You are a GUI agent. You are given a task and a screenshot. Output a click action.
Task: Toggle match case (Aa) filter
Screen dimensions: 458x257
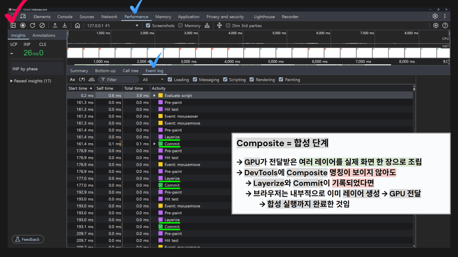click(x=72, y=79)
